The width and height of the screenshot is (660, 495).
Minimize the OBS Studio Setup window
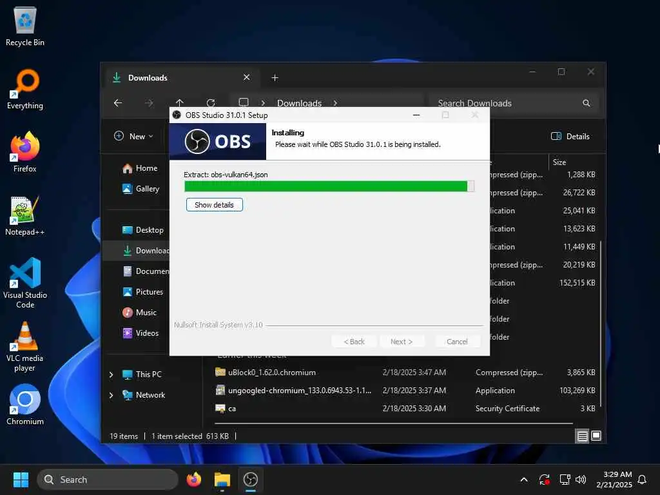click(x=416, y=115)
